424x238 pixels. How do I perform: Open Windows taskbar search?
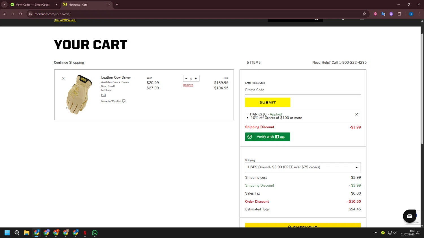pos(17,233)
